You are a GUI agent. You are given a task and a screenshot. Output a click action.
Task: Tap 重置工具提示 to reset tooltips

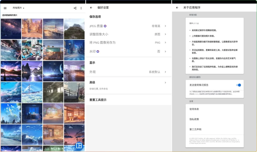tap(99, 100)
